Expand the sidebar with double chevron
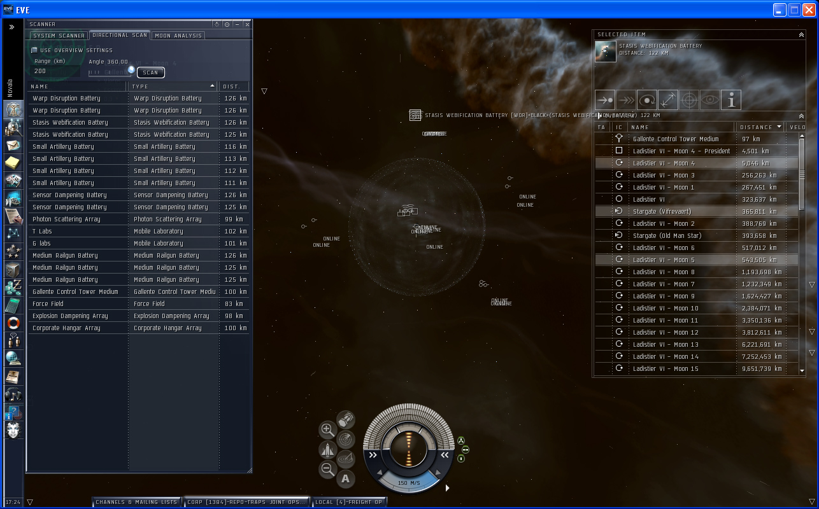 [11, 27]
